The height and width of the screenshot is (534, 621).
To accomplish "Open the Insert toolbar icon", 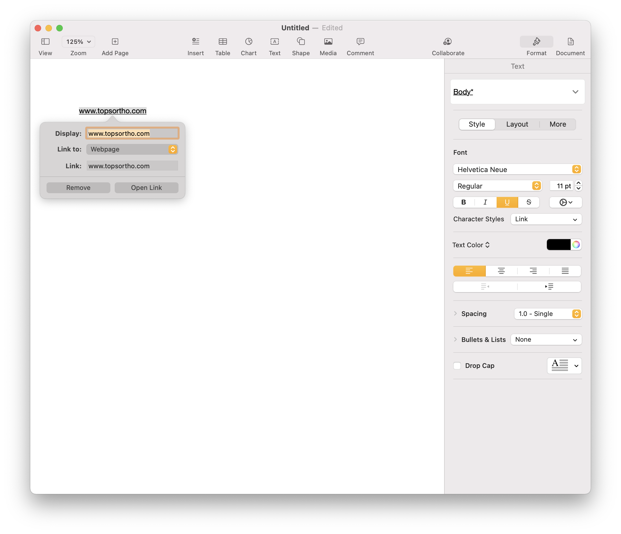I will point(195,41).
